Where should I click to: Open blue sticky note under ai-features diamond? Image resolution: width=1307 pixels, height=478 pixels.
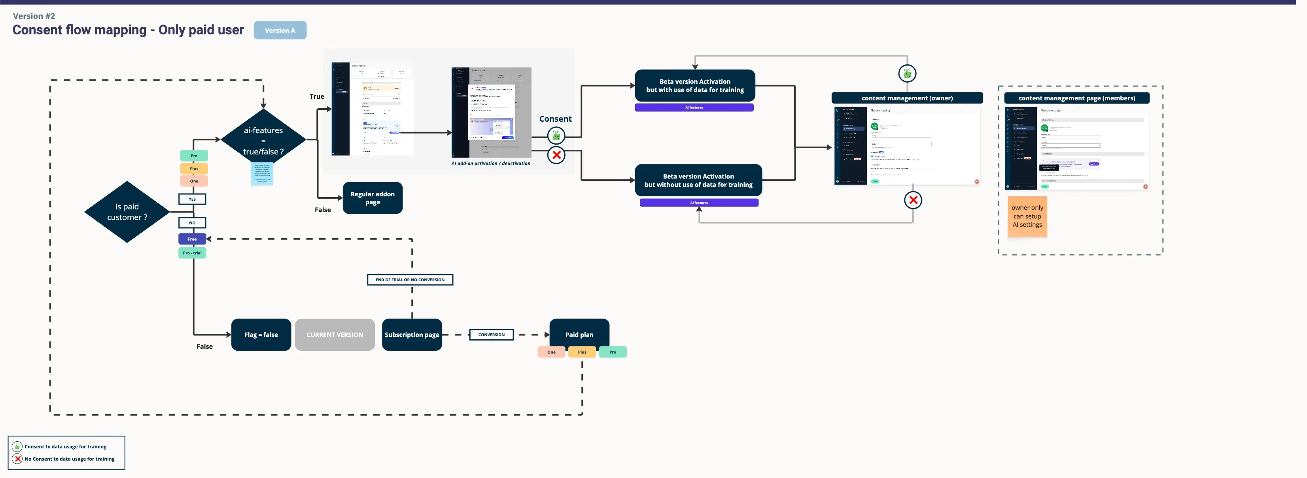(262, 173)
